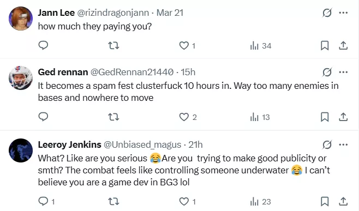The image size is (359, 211).
Task: Open more options on Ged rennan's tweet
Action: pos(343,73)
